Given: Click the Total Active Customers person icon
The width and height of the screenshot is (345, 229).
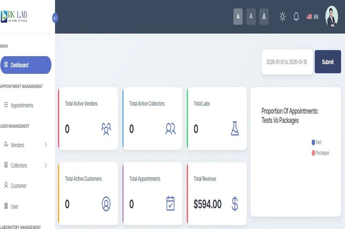Looking at the screenshot, I should (106, 204).
